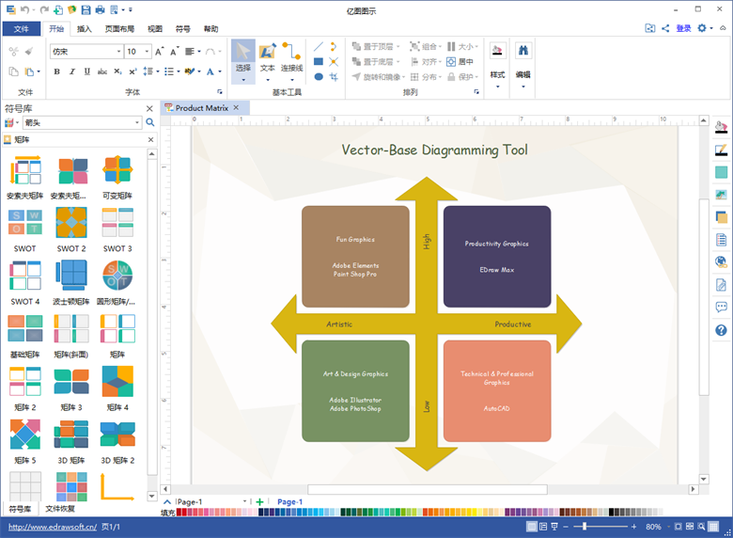Select the 3D 矩阵 symbol
The image size is (733, 538).
pos(71,441)
